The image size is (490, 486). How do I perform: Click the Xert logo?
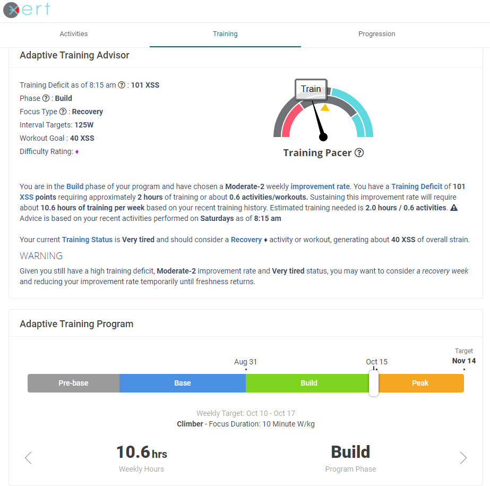click(28, 10)
